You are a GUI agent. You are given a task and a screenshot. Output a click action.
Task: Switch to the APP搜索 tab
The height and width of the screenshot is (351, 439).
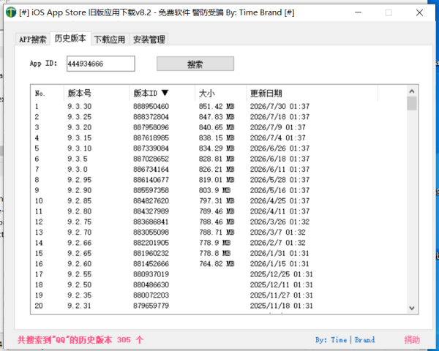pyautogui.click(x=33, y=39)
